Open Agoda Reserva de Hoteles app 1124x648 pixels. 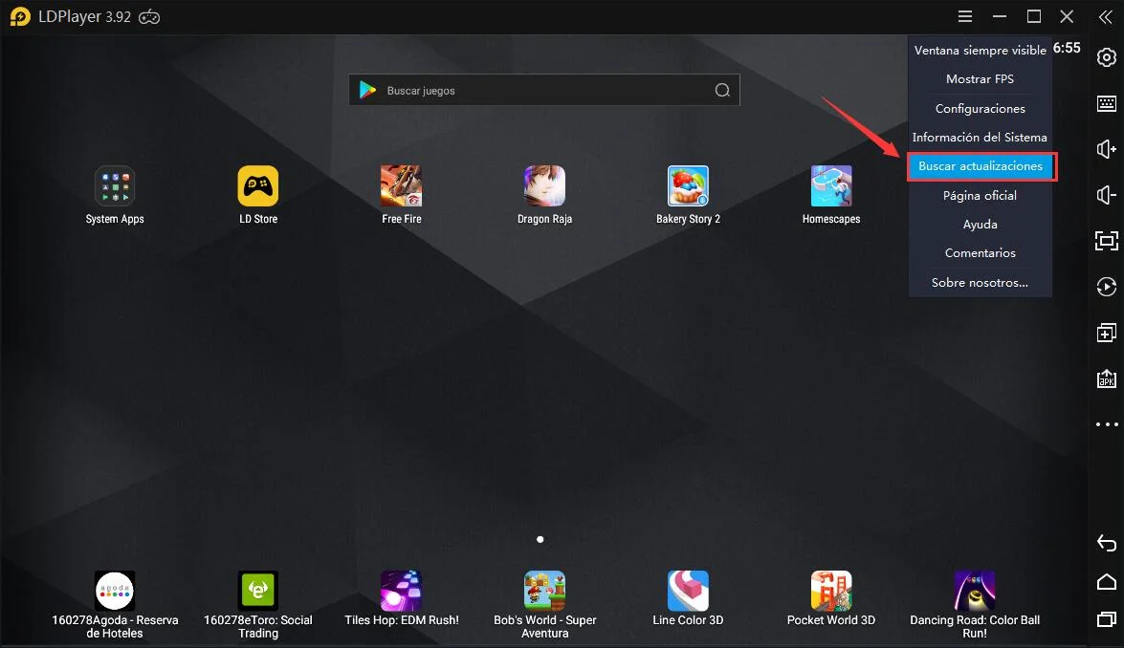(115, 591)
